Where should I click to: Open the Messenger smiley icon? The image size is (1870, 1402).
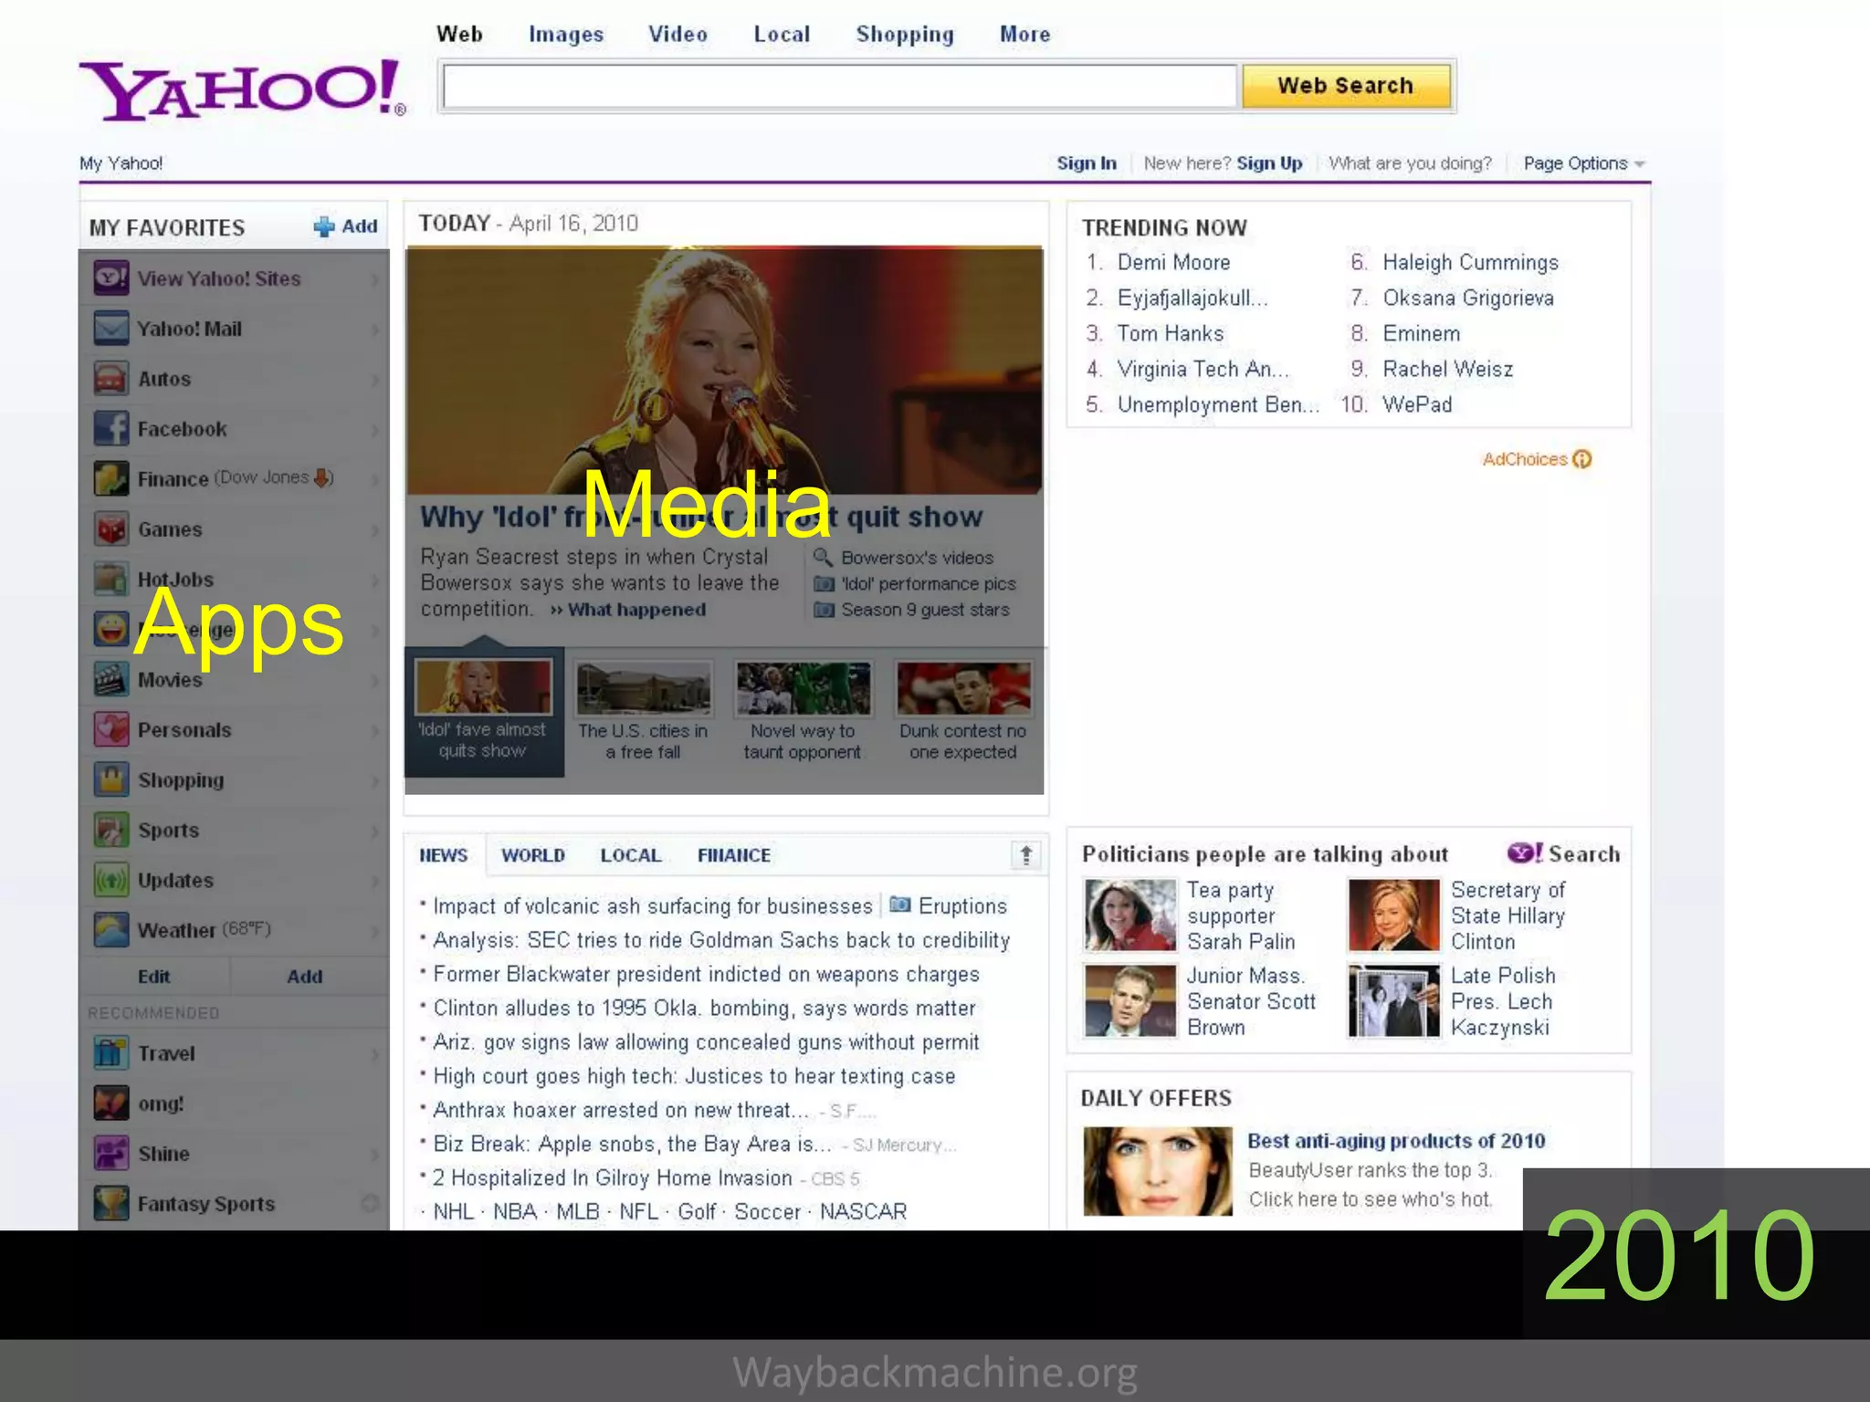click(111, 629)
